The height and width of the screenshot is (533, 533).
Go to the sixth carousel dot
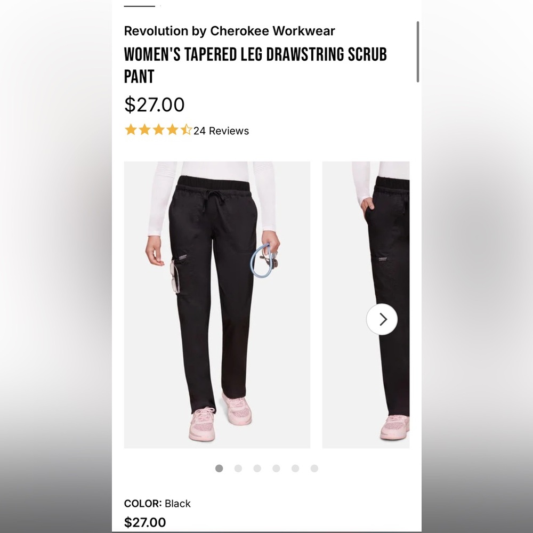314,469
